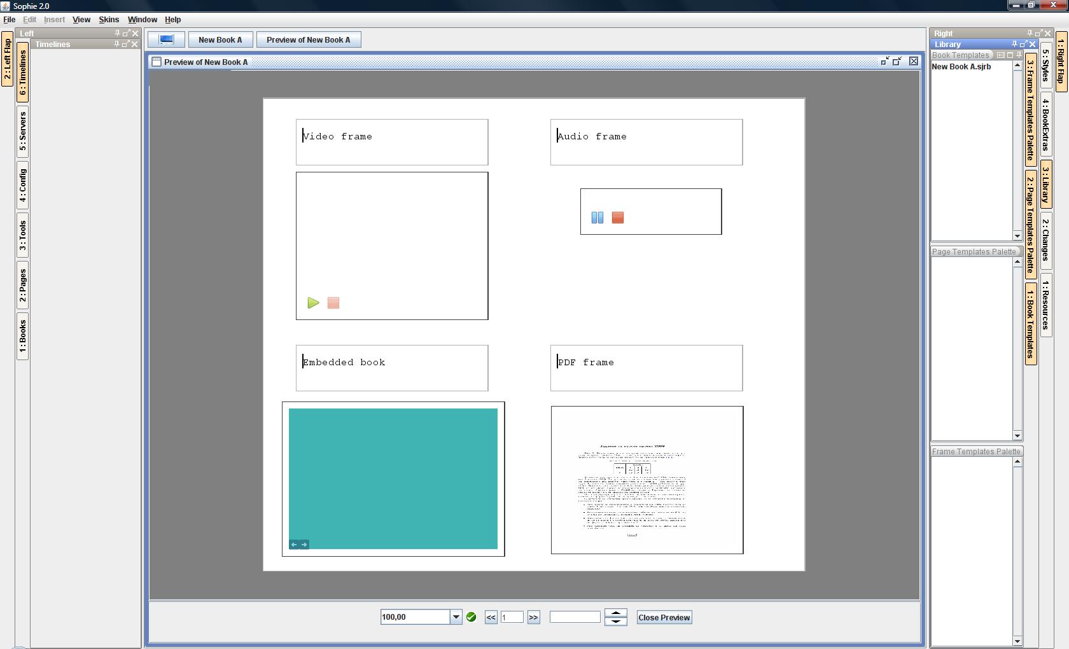Go to previous page of the embedded book
Viewport: 1069px width, 649px height.
(x=294, y=544)
